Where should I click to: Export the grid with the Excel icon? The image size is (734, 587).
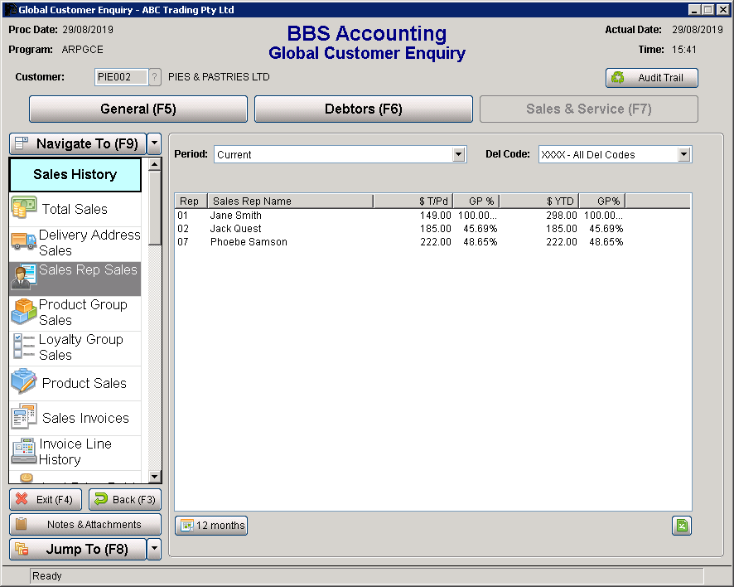tap(681, 526)
